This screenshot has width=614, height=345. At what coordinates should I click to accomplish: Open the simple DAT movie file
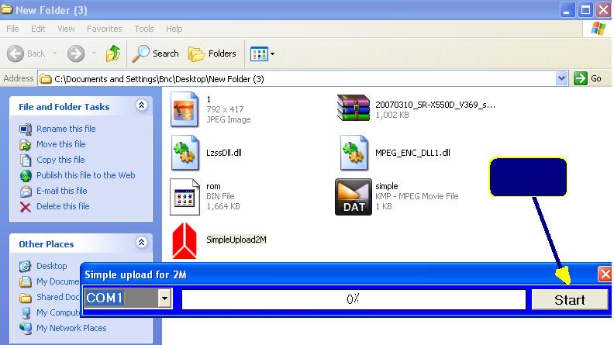point(354,197)
